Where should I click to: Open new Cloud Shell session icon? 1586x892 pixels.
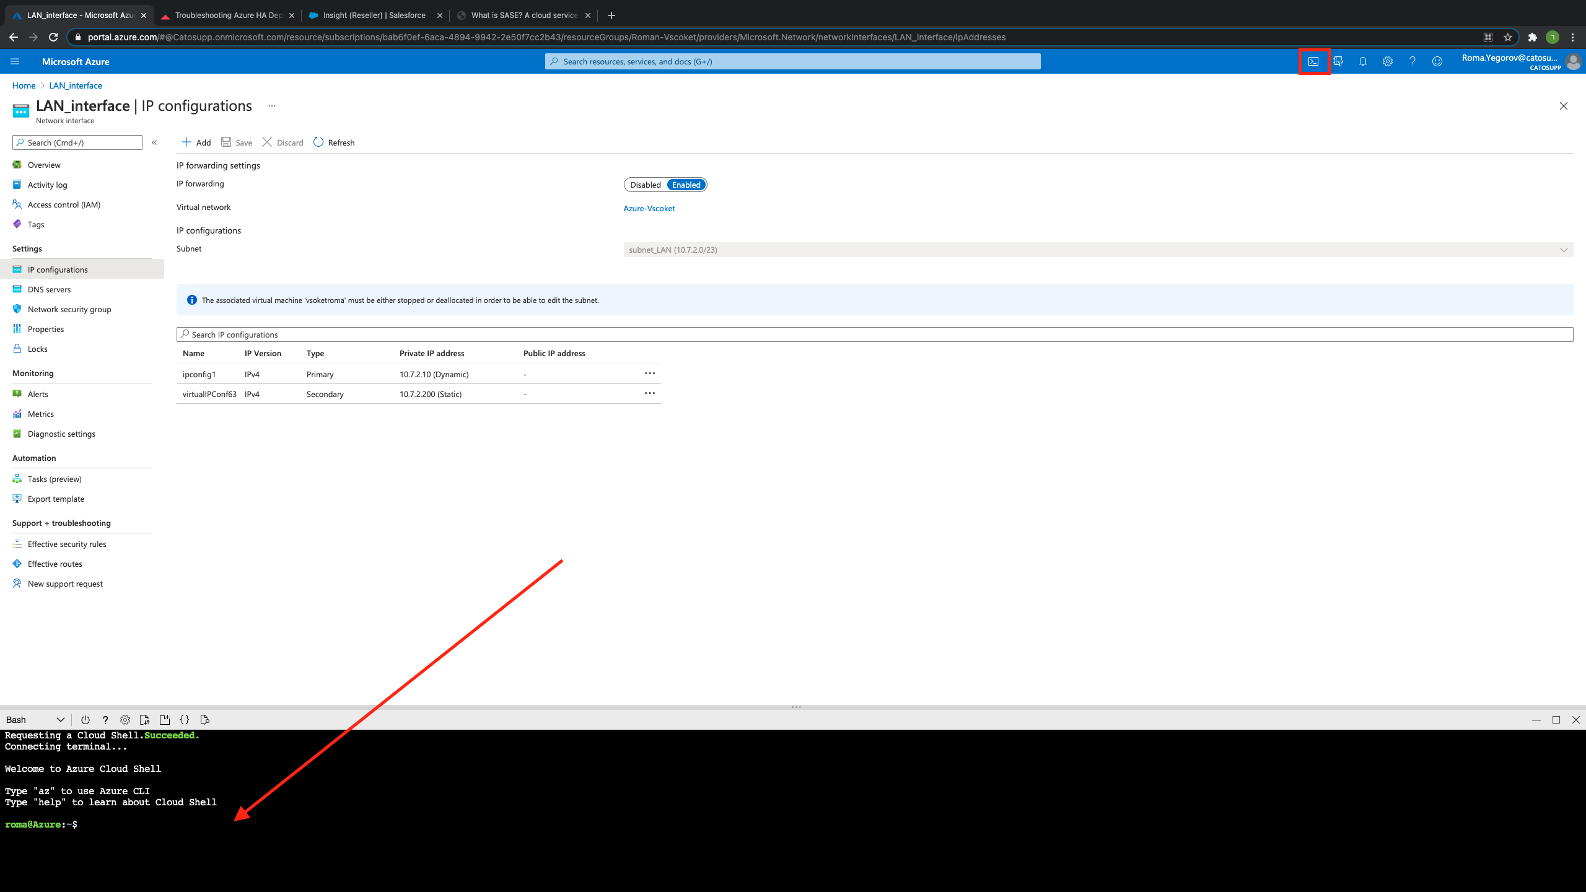[165, 720]
